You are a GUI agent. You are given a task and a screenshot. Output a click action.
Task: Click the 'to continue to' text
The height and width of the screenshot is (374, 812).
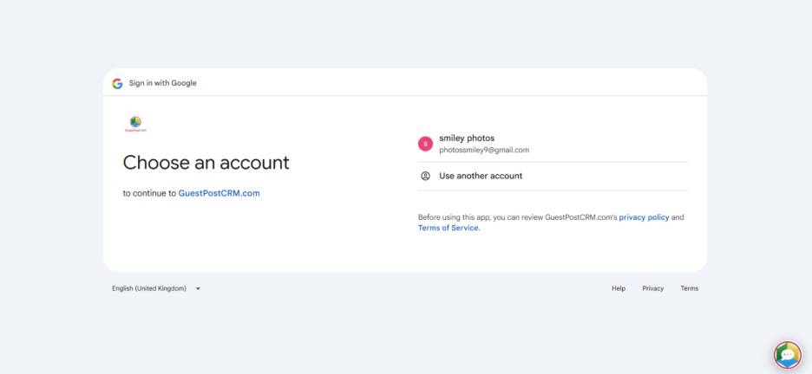coord(149,193)
